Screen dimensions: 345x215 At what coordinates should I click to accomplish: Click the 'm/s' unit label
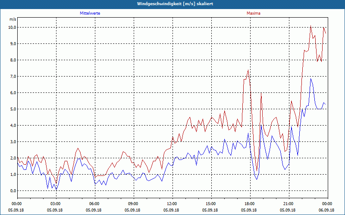(x=13, y=19)
